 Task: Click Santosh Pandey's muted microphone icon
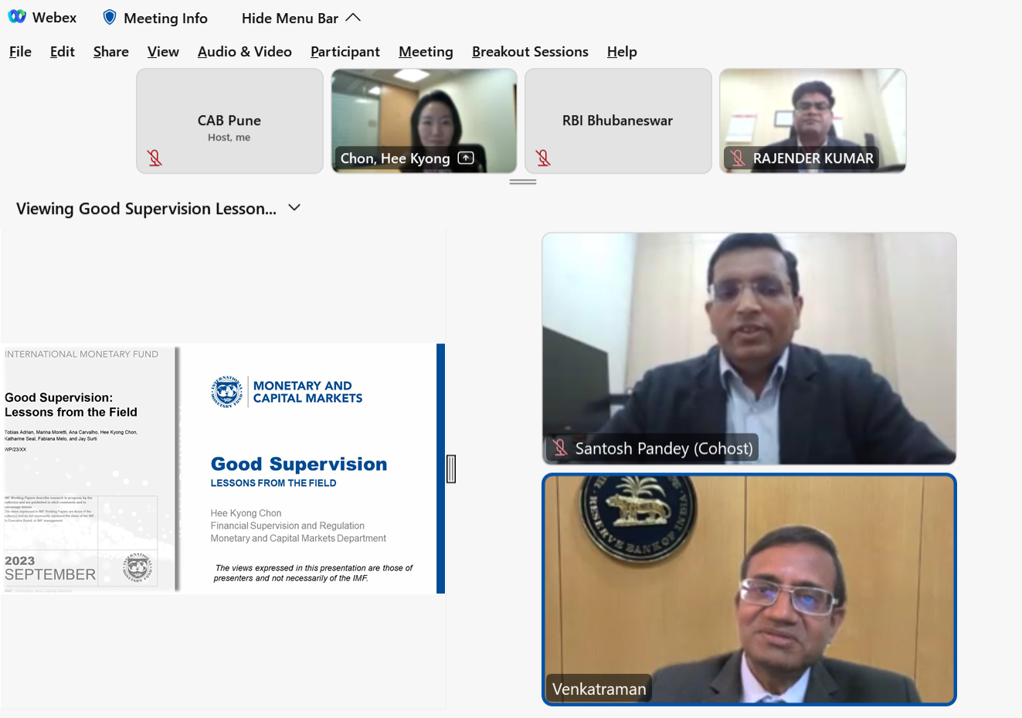560,447
